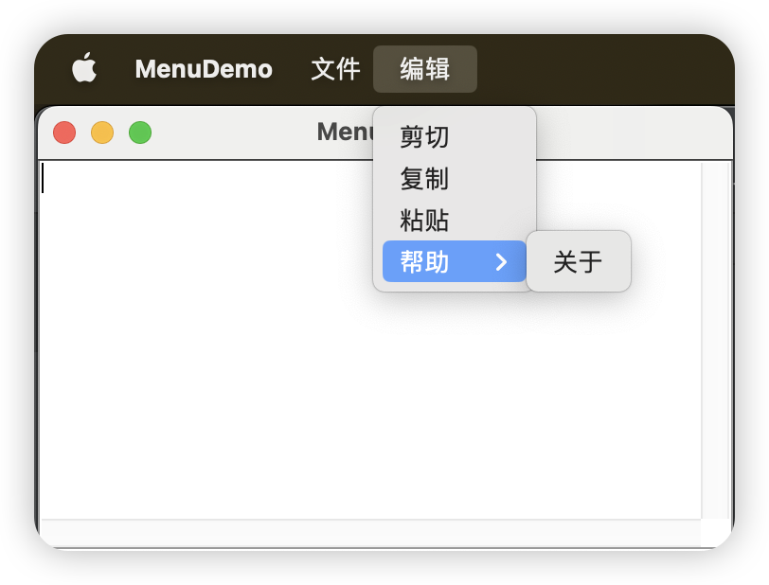This screenshot has height=585, width=769.
Task: Open the MenuDemo application menu
Action: (x=204, y=69)
